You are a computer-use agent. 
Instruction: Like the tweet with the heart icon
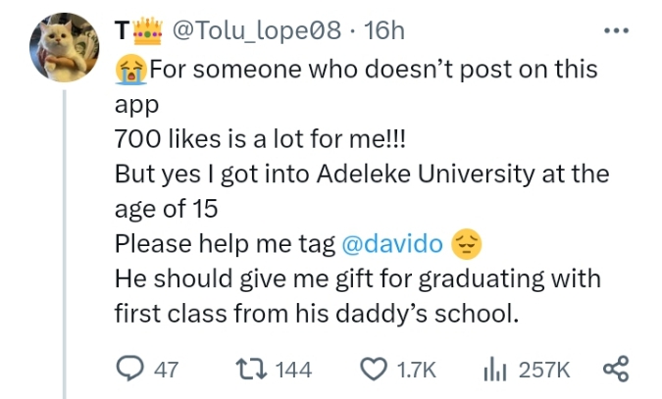pos(373,369)
